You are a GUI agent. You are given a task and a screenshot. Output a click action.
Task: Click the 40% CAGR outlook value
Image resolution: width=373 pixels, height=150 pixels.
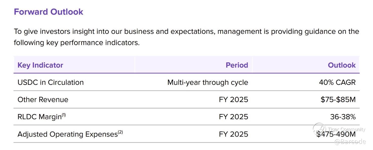pos(337,82)
